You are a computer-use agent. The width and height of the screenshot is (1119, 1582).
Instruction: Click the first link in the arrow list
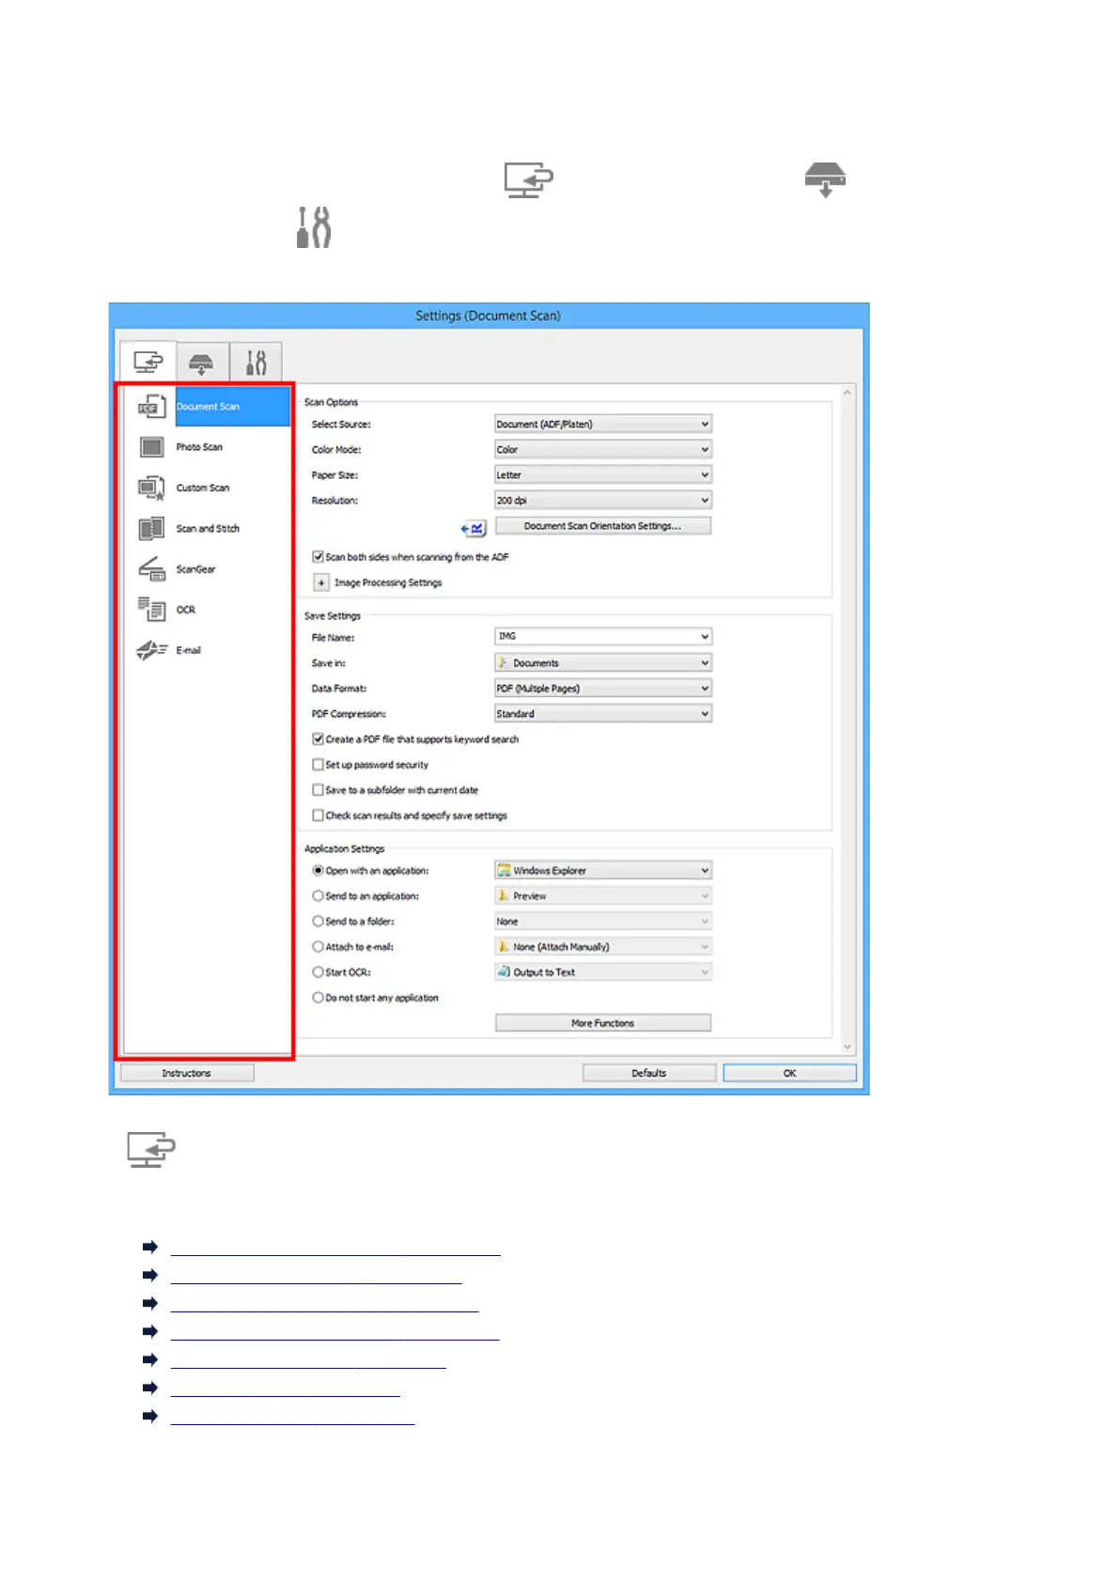pos(335,1248)
